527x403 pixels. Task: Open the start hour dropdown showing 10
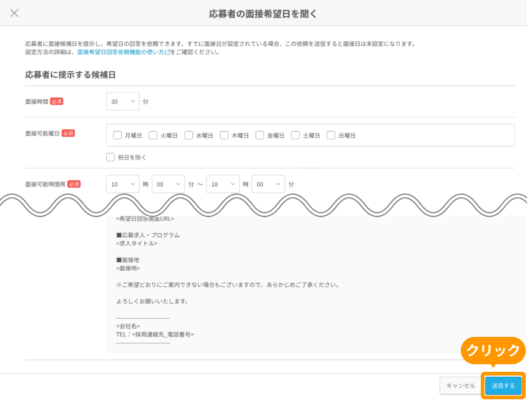tap(122, 184)
